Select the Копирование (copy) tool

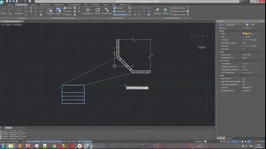pos(107,10)
